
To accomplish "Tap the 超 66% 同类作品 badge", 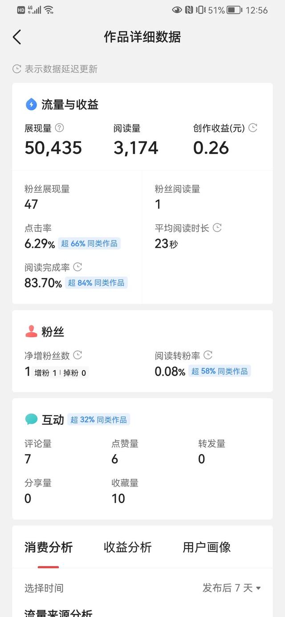I will (89, 243).
